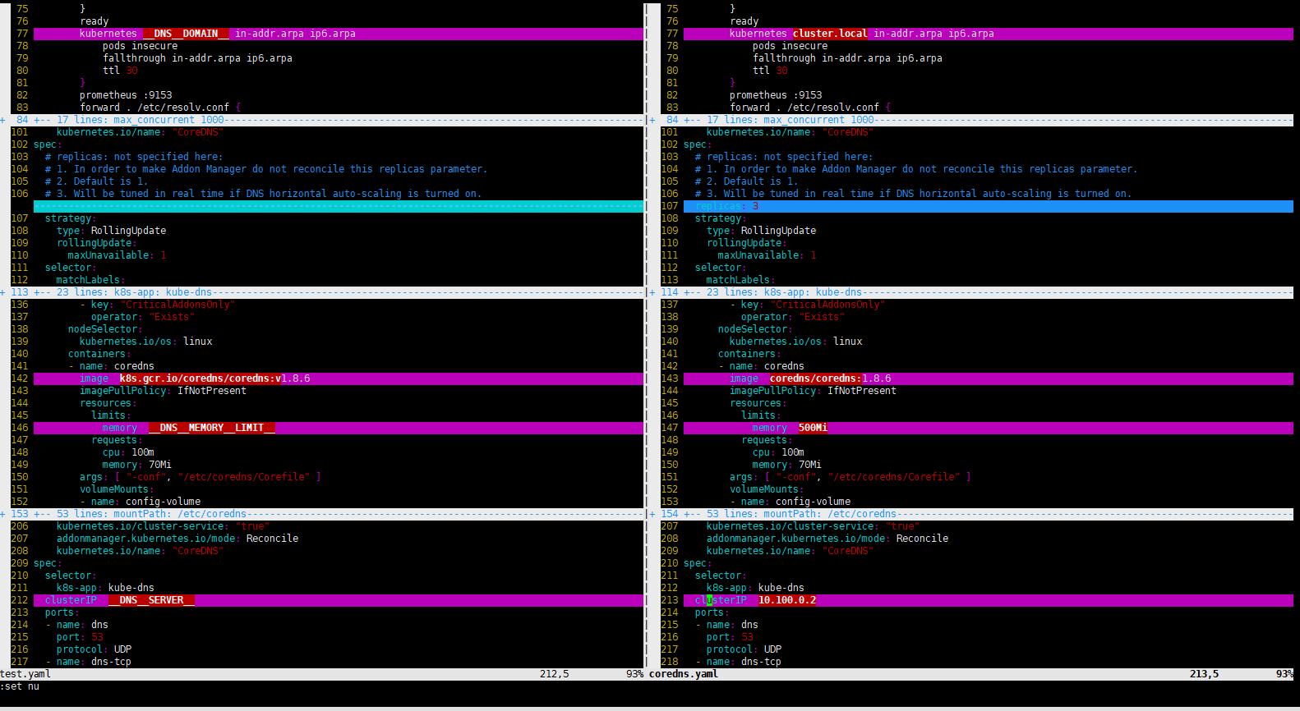Click 'fallthrough in-addr.arpa ip6.arpa' in coredns.yaml

[x=848, y=58]
